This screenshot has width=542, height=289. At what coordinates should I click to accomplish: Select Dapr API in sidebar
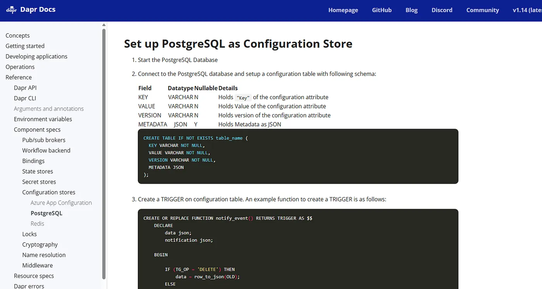25,88
